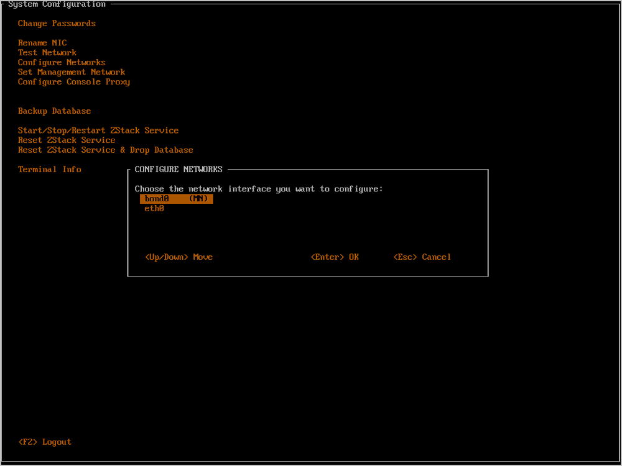Click <Esc> Cancel in the dialog
This screenshot has height=466, width=622.
pos(422,257)
